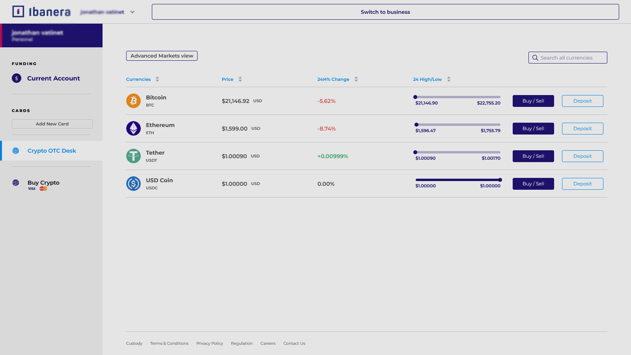Click Deposit for Bitcoin
The width and height of the screenshot is (631, 355).
click(x=582, y=101)
